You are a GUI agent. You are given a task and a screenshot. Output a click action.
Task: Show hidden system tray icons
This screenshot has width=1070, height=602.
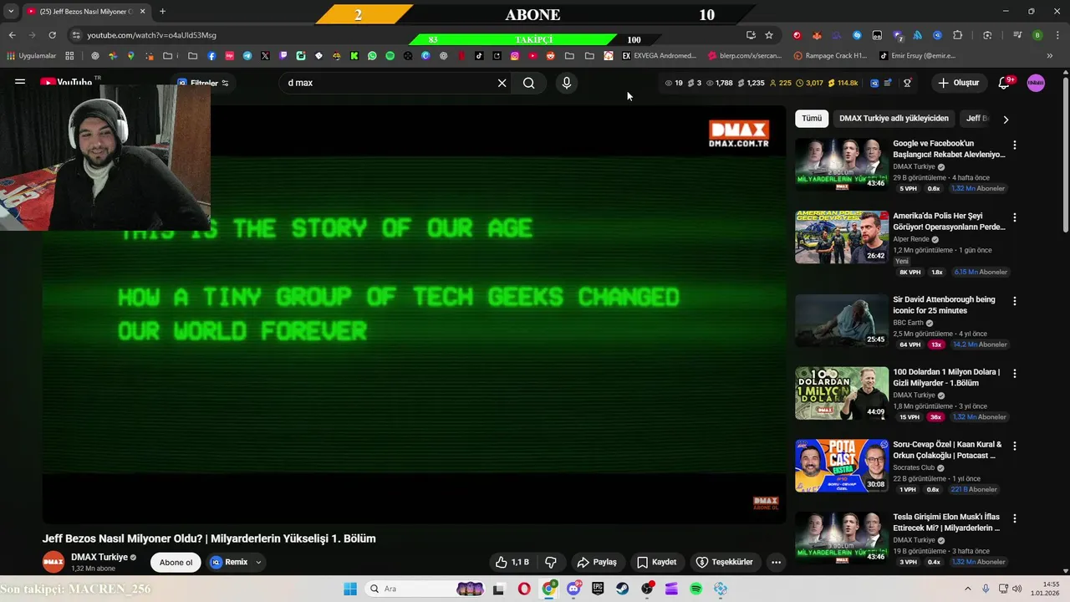pyautogui.click(x=968, y=589)
